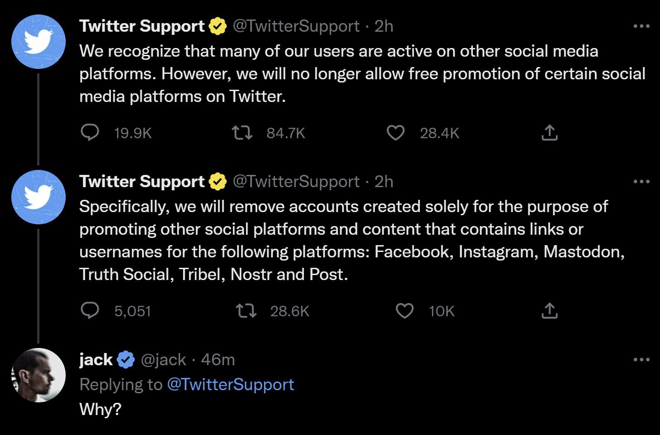The image size is (660, 435).
Task: Open the Twitter Support display name on first tweet
Action: point(142,26)
